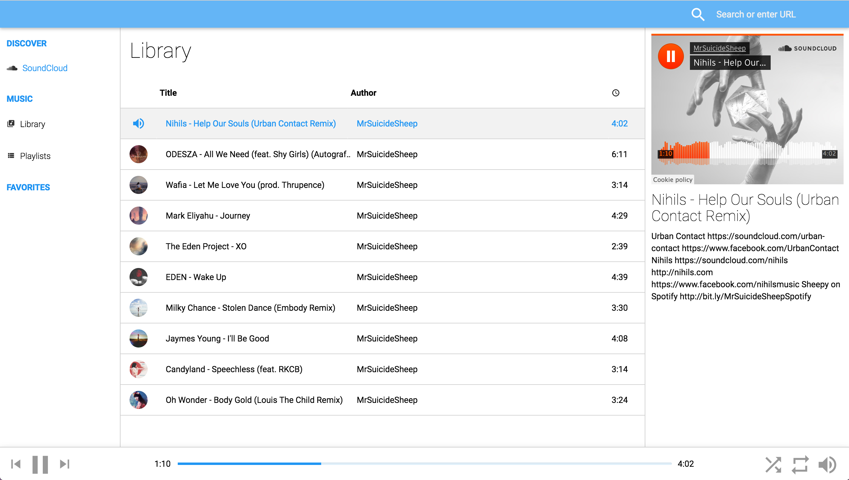The image size is (849, 480).
Task: Click the author in the Nihils row
Action: click(387, 123)
